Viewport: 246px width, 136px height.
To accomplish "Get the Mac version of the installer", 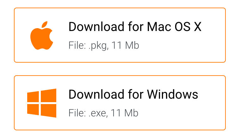I will click(135, 27).
